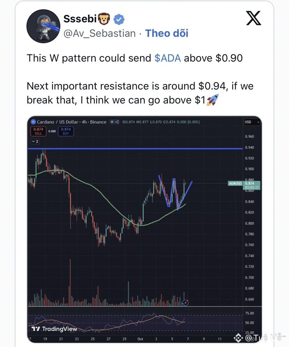The width and height of the screenshot is (289, 347).
Task: Click the TradingView logo on chart
Action: click(x=54, y=329)
